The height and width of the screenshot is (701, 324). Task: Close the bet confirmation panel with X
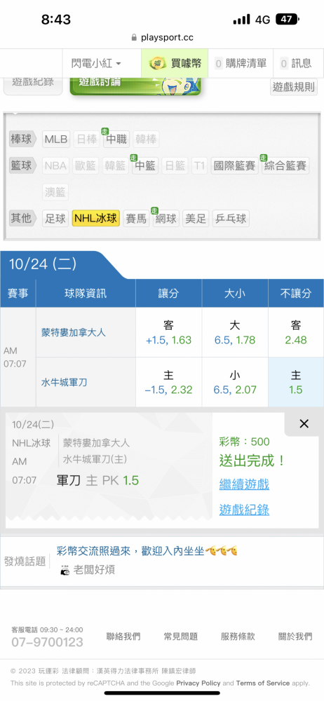(304, 424)
